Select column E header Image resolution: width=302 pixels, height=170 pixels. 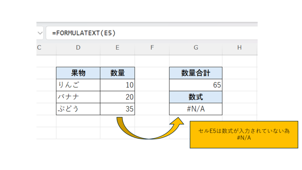[x=117, y=48]
